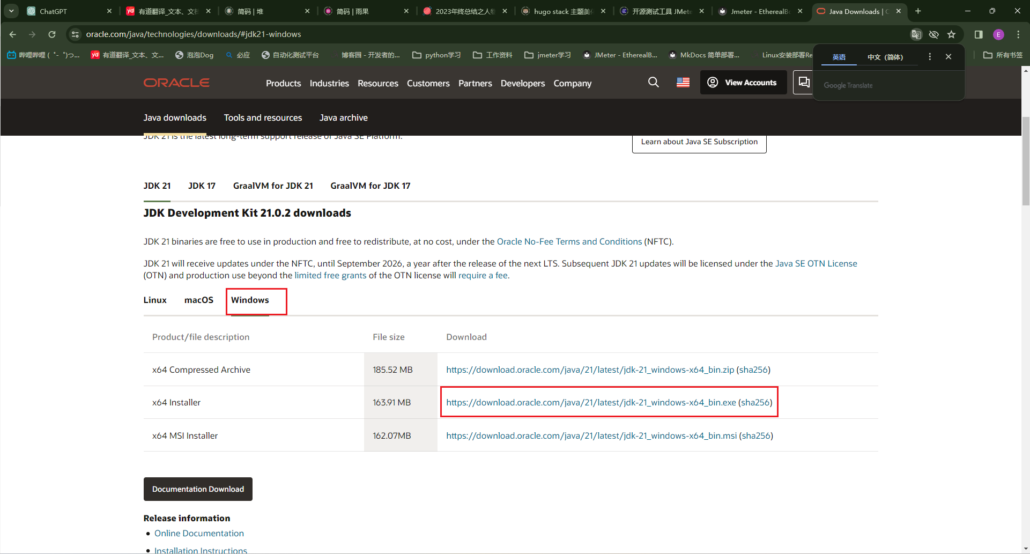Open the 工作资料 bookmarks folder
Screen dimensions: 1030x554
(493, 55)
